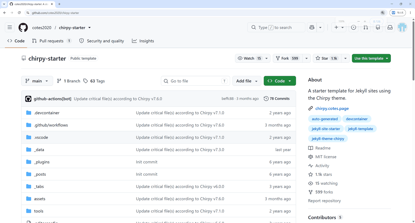Image resolution: width=415 pixels, height=223 pixels.
Task: Click the browser back arrow
Action: [x=5, y=13]
